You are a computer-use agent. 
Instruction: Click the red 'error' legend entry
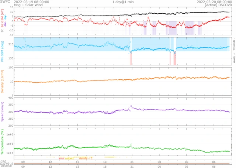click(x=62, y=158)
